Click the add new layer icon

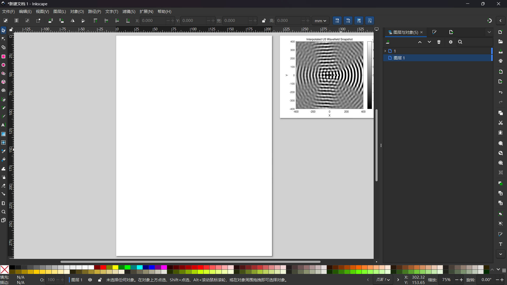pos(388,42)
